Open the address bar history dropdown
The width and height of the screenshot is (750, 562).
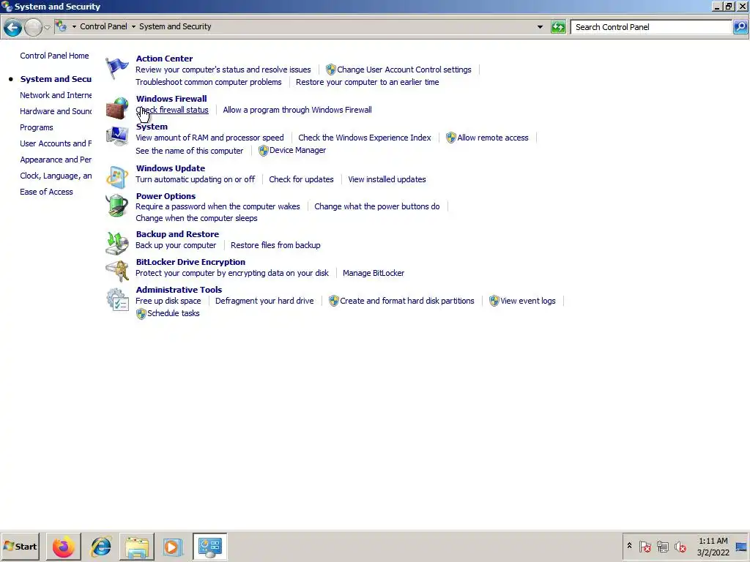click(x=540, y=27)
